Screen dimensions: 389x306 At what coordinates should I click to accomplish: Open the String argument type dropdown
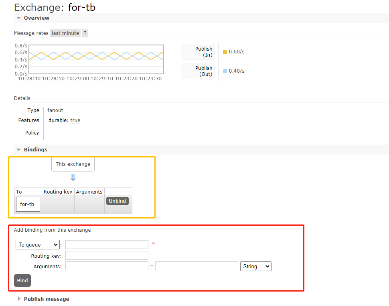[x=256, y=266]
